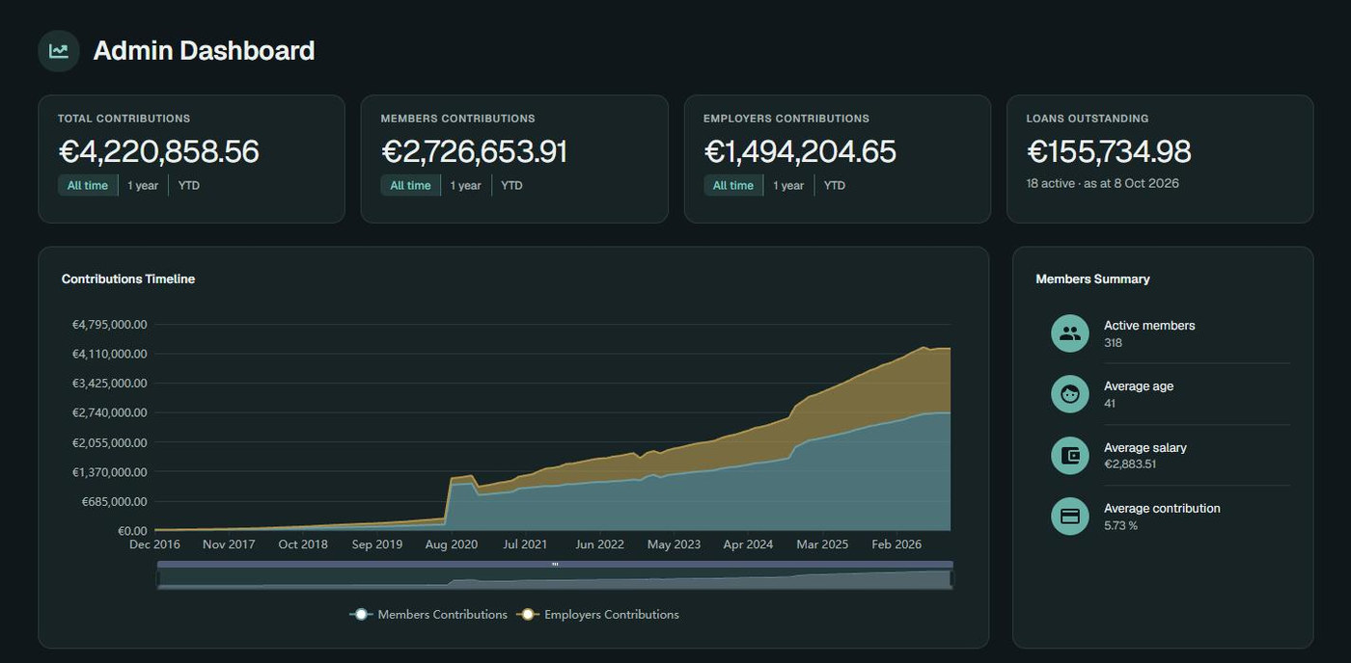The width and height of the screenshot is (1351, 663).
Task: Select 1 year for Employers Contributions
Action: (x=788, y=185)
